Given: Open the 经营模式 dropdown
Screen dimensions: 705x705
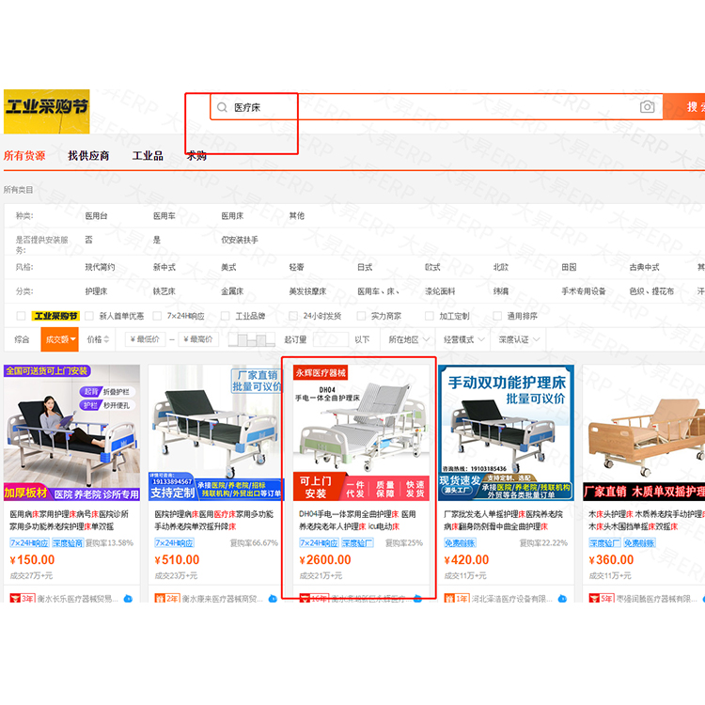Looking at the screenshot, I should click(463, 339).
